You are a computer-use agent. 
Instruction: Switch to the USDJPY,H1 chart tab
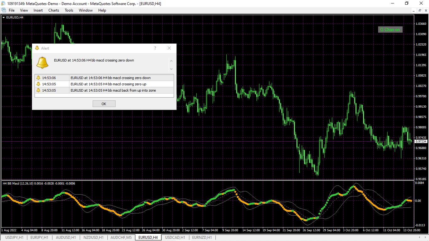pos(14,238)
